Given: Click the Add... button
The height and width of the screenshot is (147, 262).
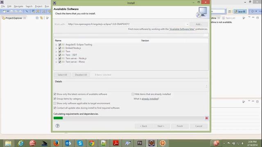Looking at the screenshot, I should [199, 24].
